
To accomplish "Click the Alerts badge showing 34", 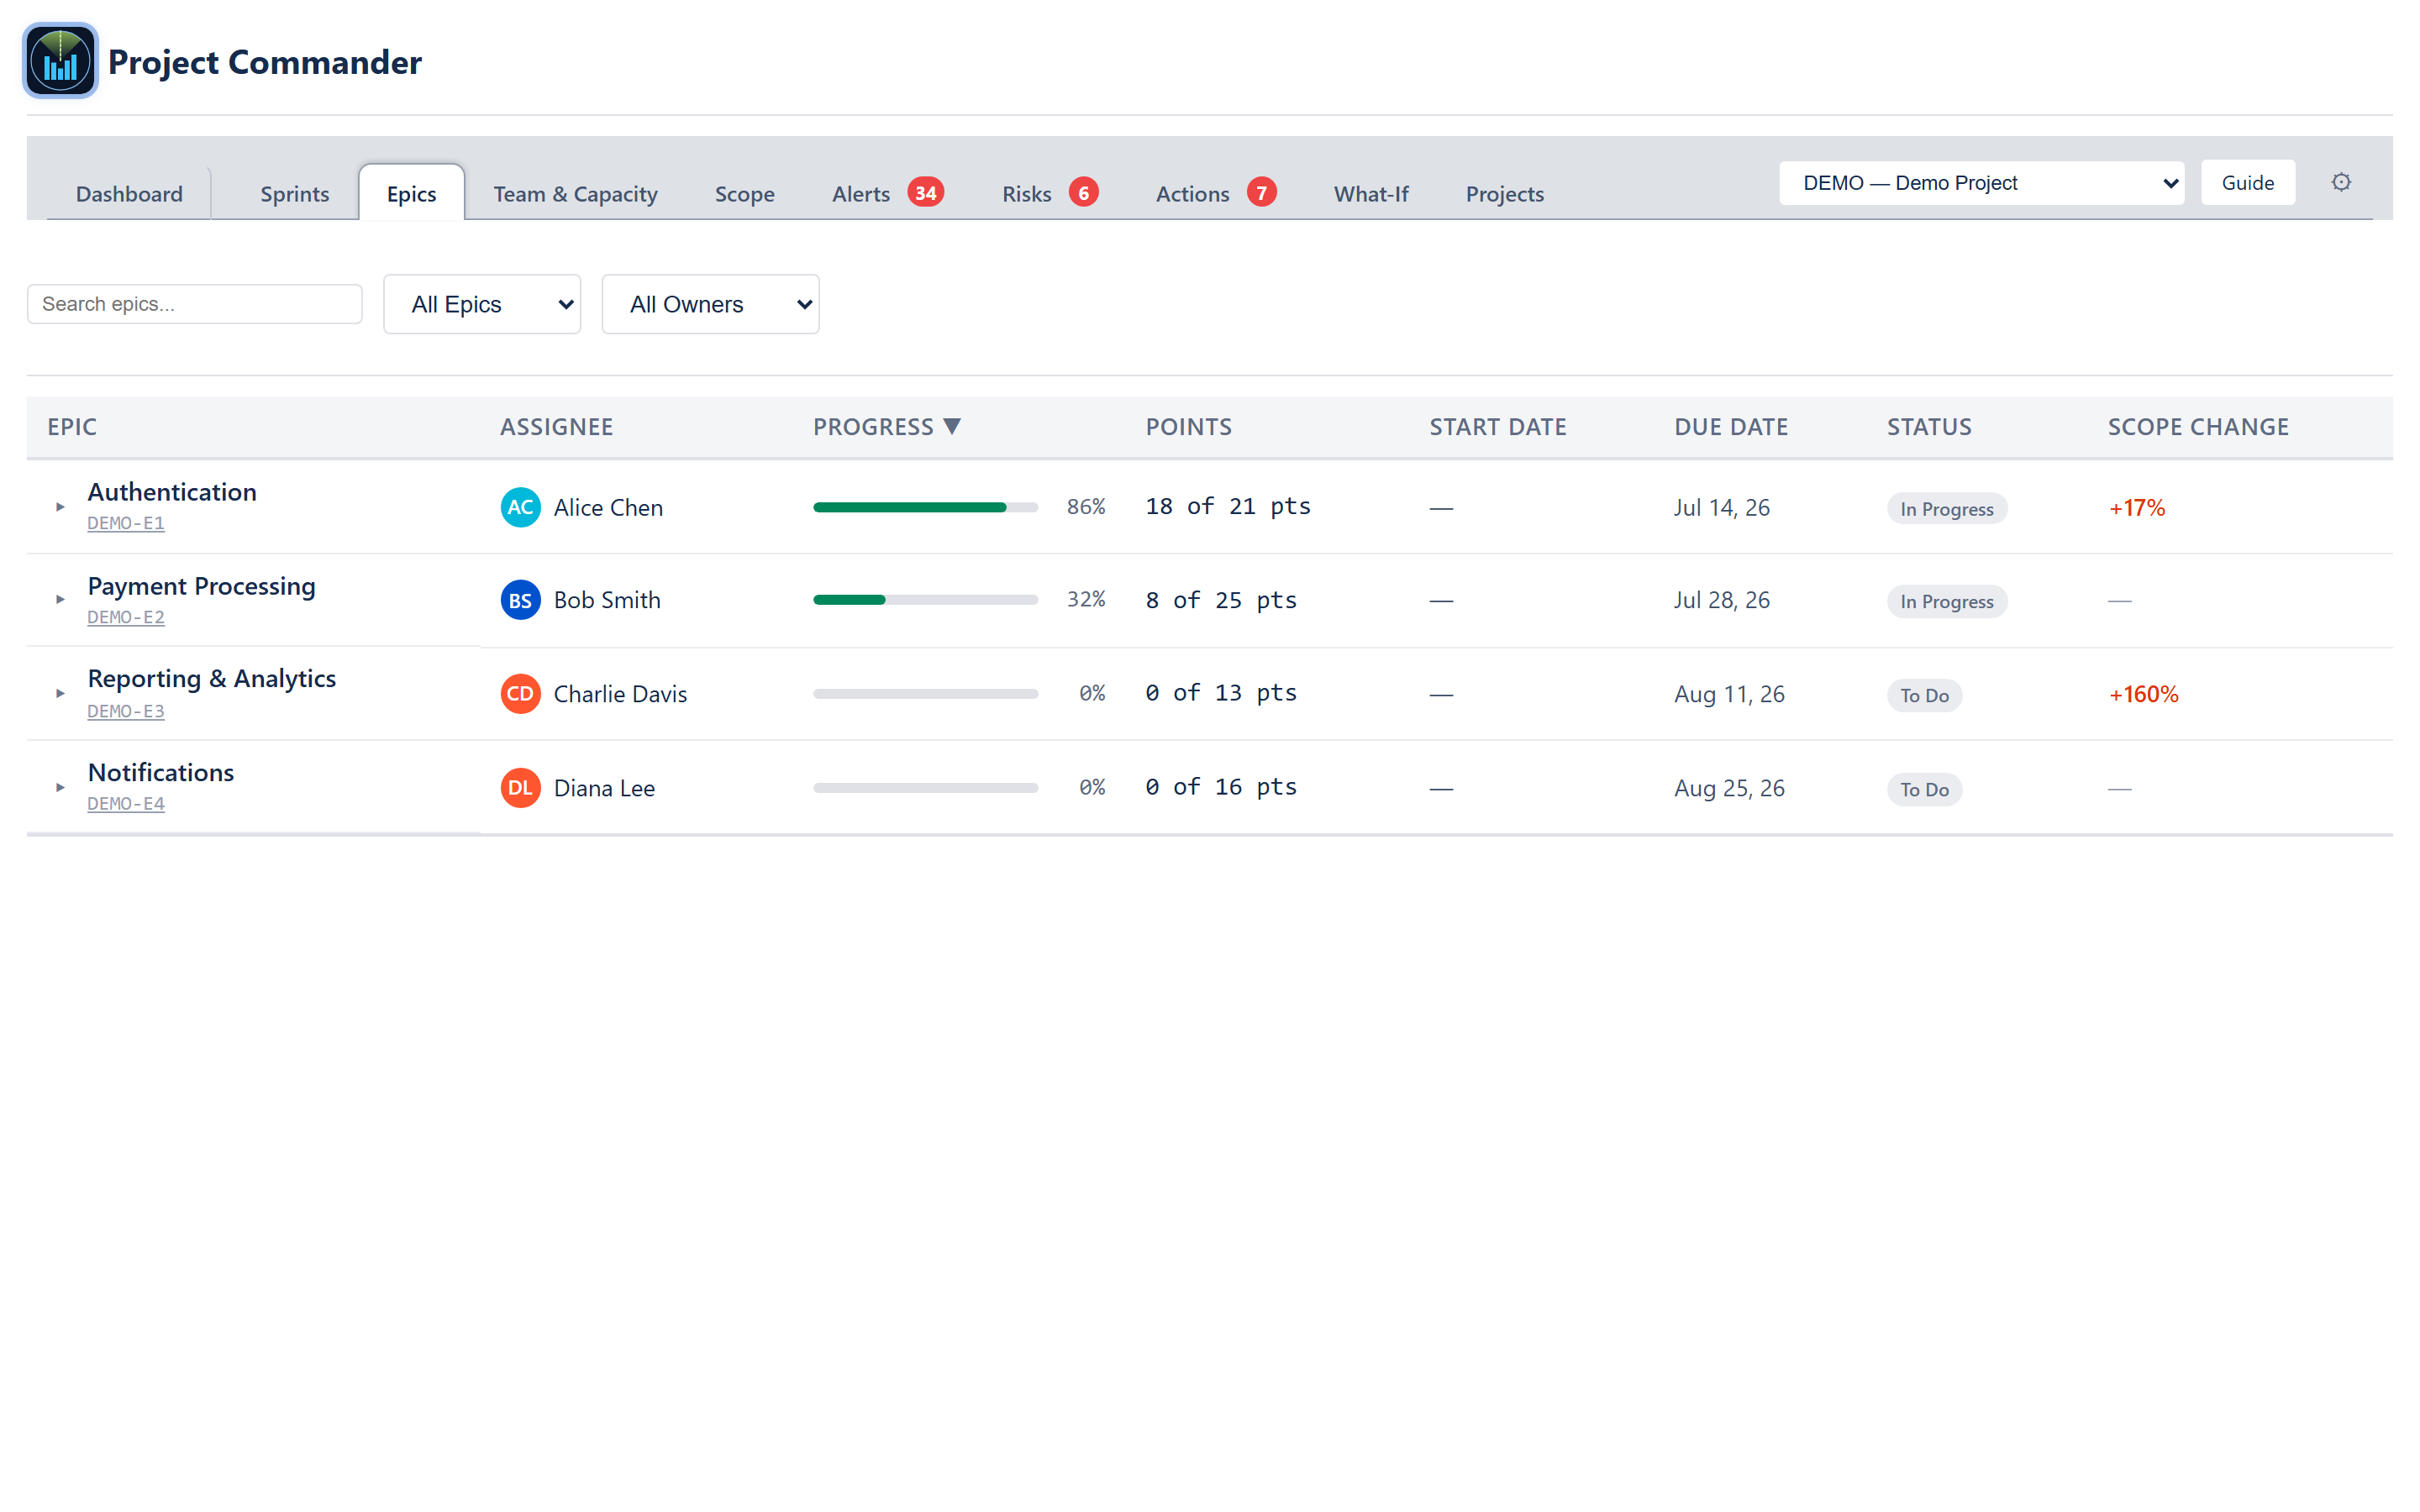I will click(926, 192).
